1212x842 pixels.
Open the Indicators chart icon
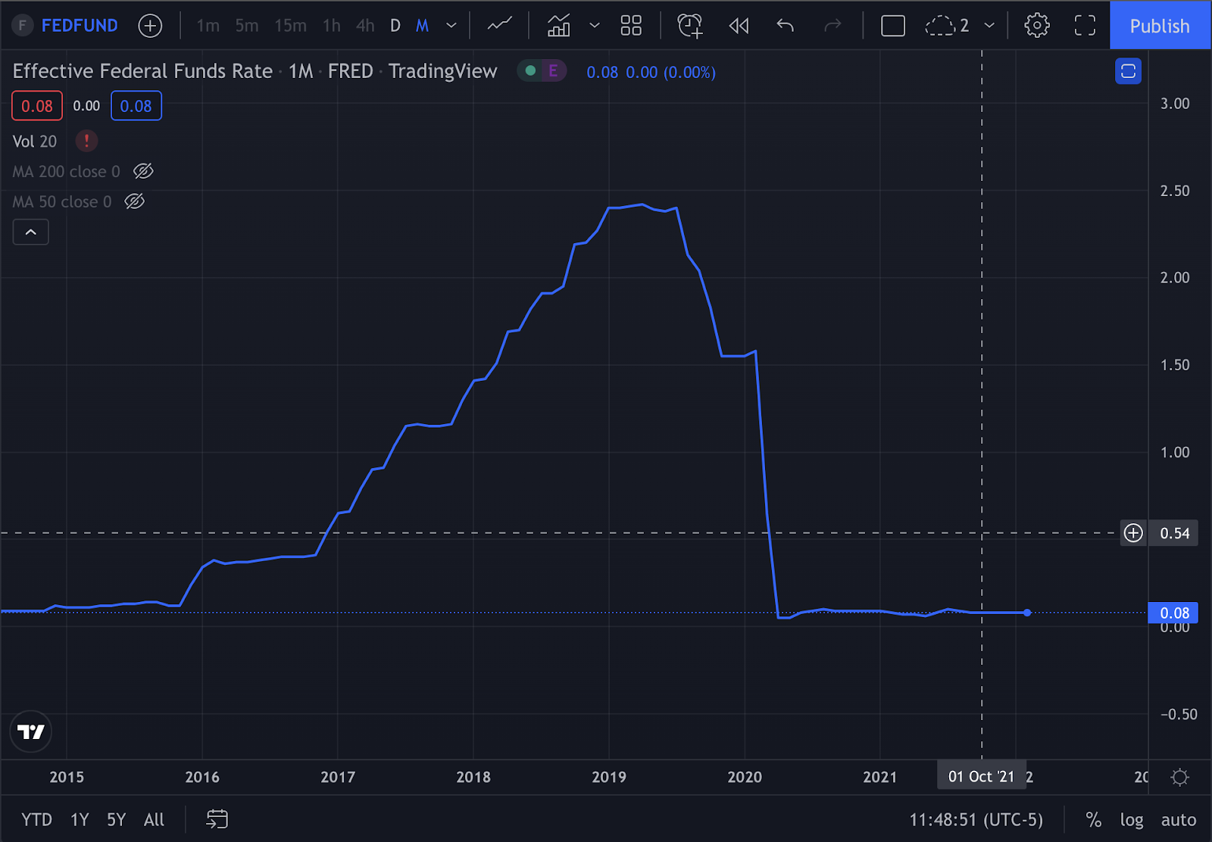point(559,26)
